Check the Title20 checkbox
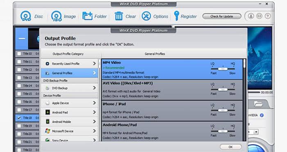Viewport: 287px width, 152px height. 19,134
